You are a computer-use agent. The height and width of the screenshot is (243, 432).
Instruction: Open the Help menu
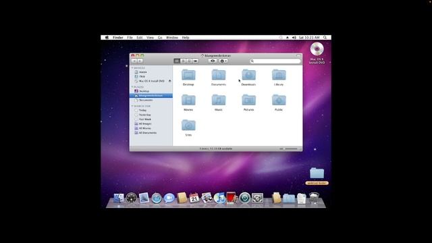186,38
